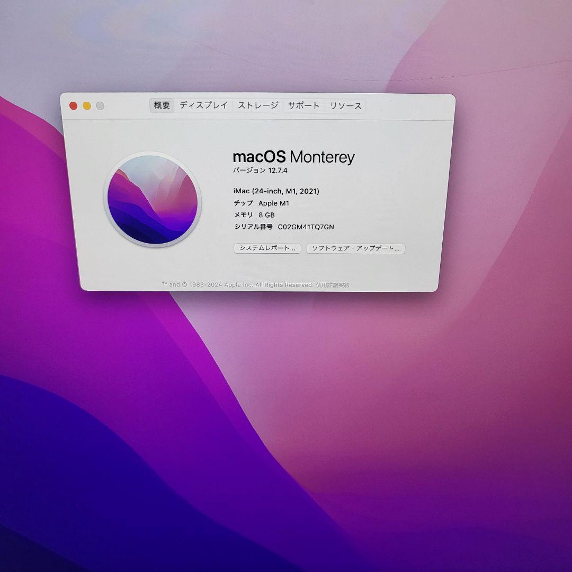Image resolution: width=572 pixels, height=572 pixels.
Task: Switch to the 概要 tab
Action: click(162, 105)
